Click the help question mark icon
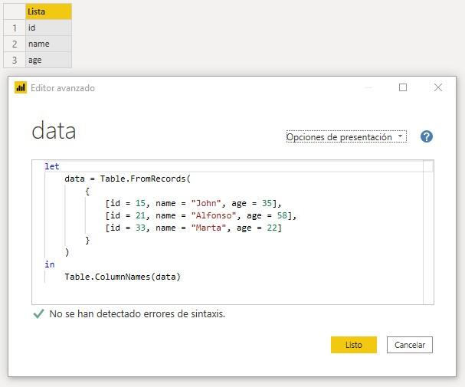The image size is (465, 387). click(427, 136)
